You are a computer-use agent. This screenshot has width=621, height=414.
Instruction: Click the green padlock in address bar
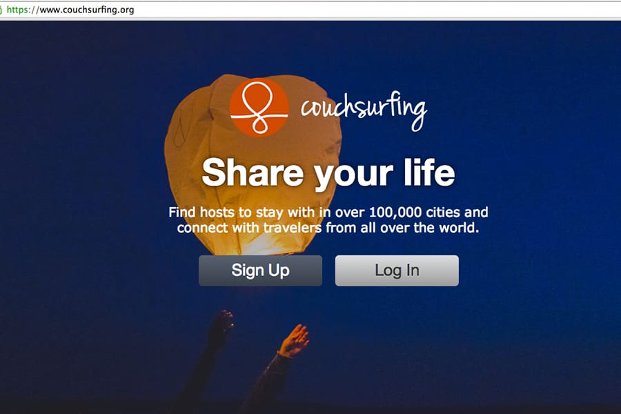[1, 10]
